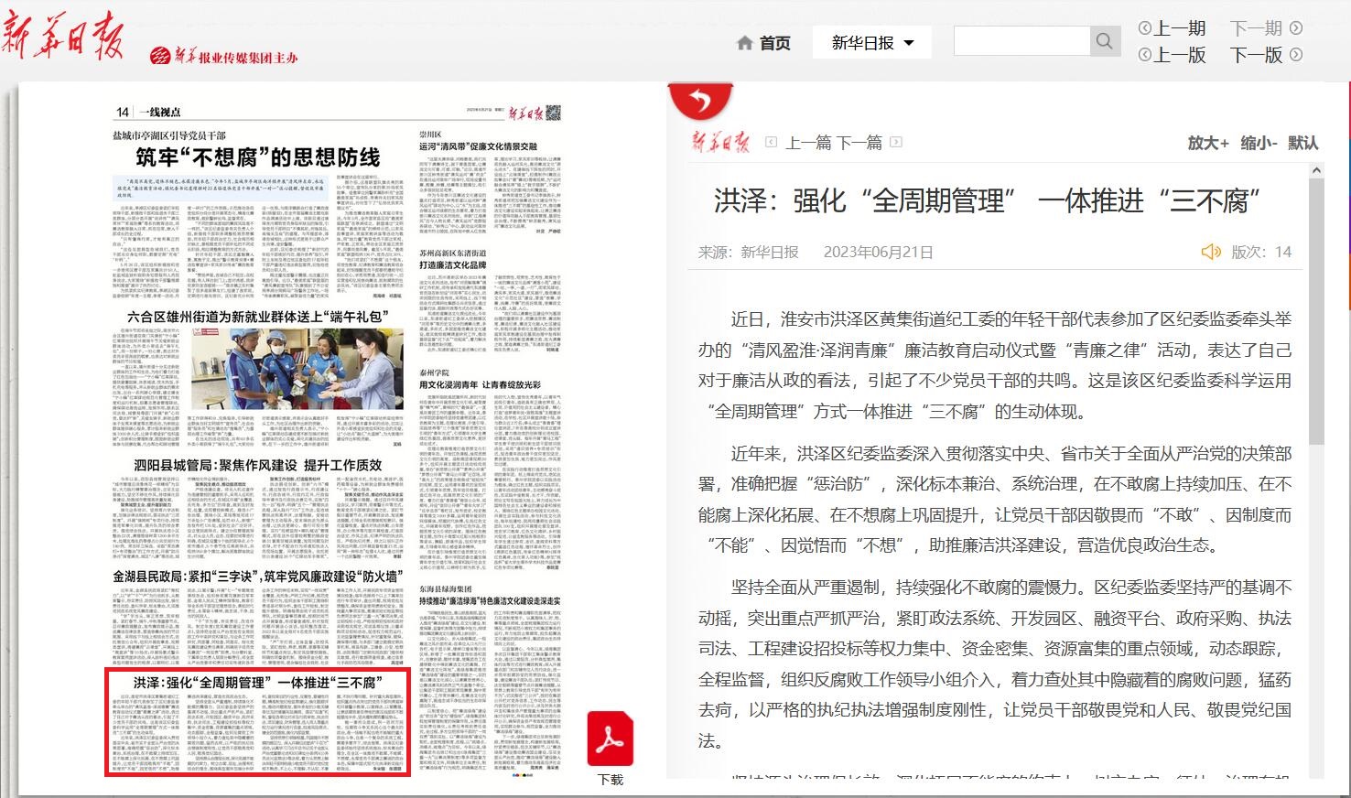
Task: Click the 版次: 14 label
Action: (1261, 253)
